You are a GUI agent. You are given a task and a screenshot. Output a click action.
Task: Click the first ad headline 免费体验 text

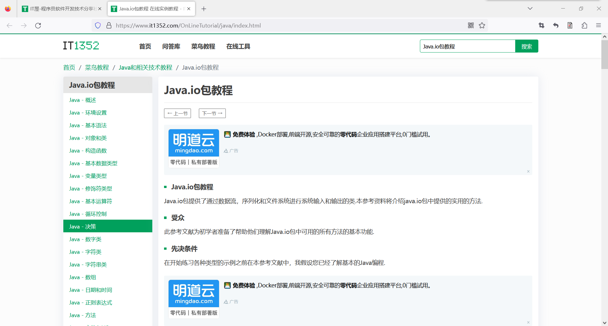point(244,135)
